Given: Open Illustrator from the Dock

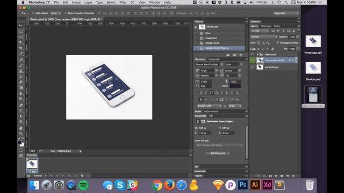Looking at the screenshot, I should [255, 185].
